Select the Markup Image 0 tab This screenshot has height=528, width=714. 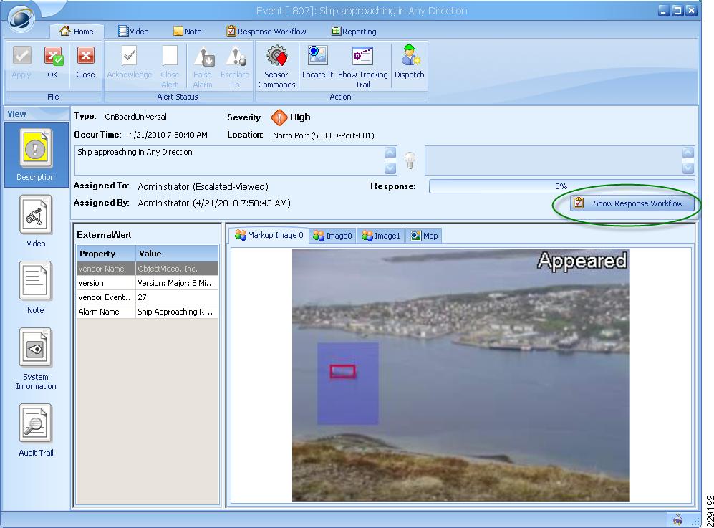point(269,235)
